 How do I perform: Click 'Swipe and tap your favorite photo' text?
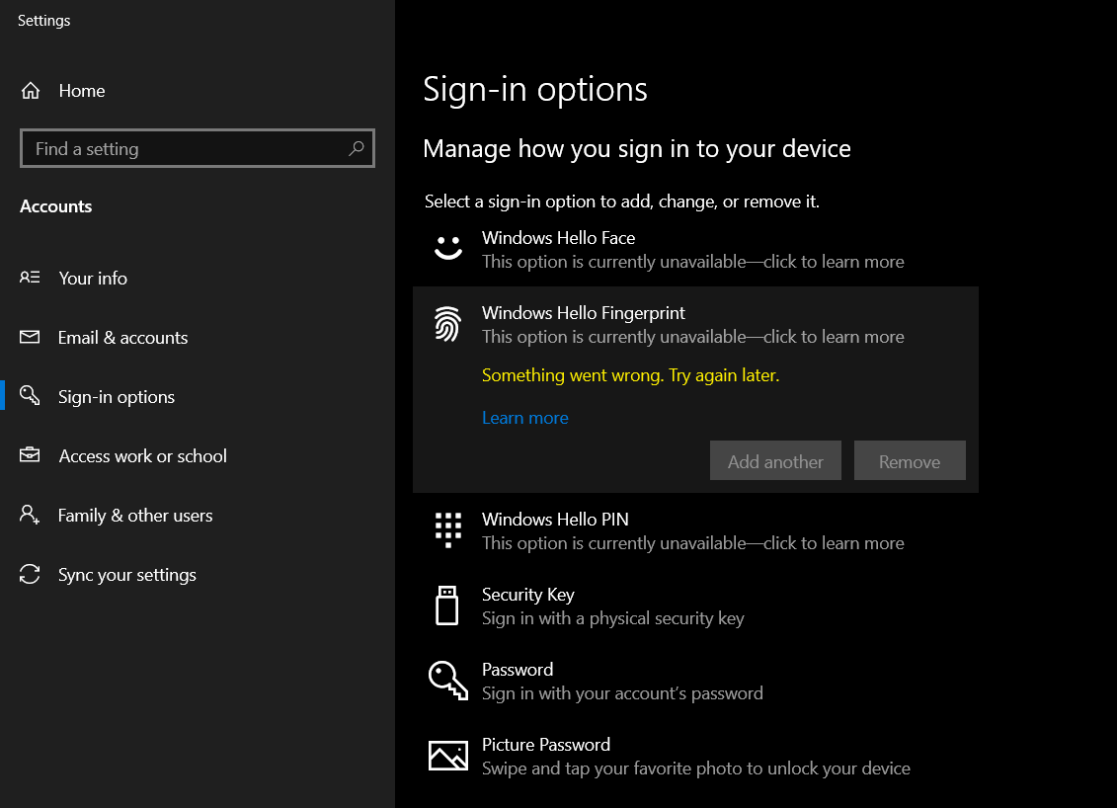696,768
